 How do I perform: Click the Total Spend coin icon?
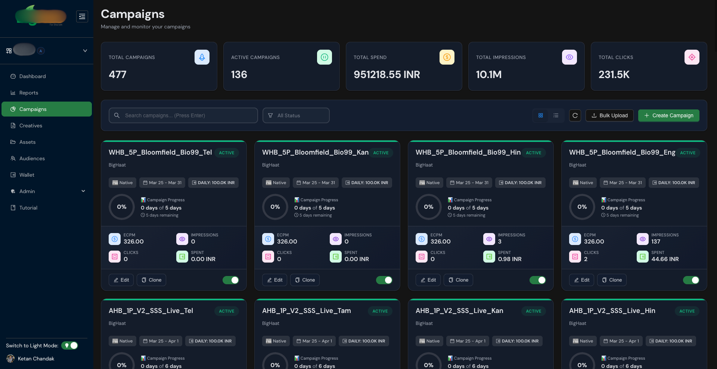point(447,57)
